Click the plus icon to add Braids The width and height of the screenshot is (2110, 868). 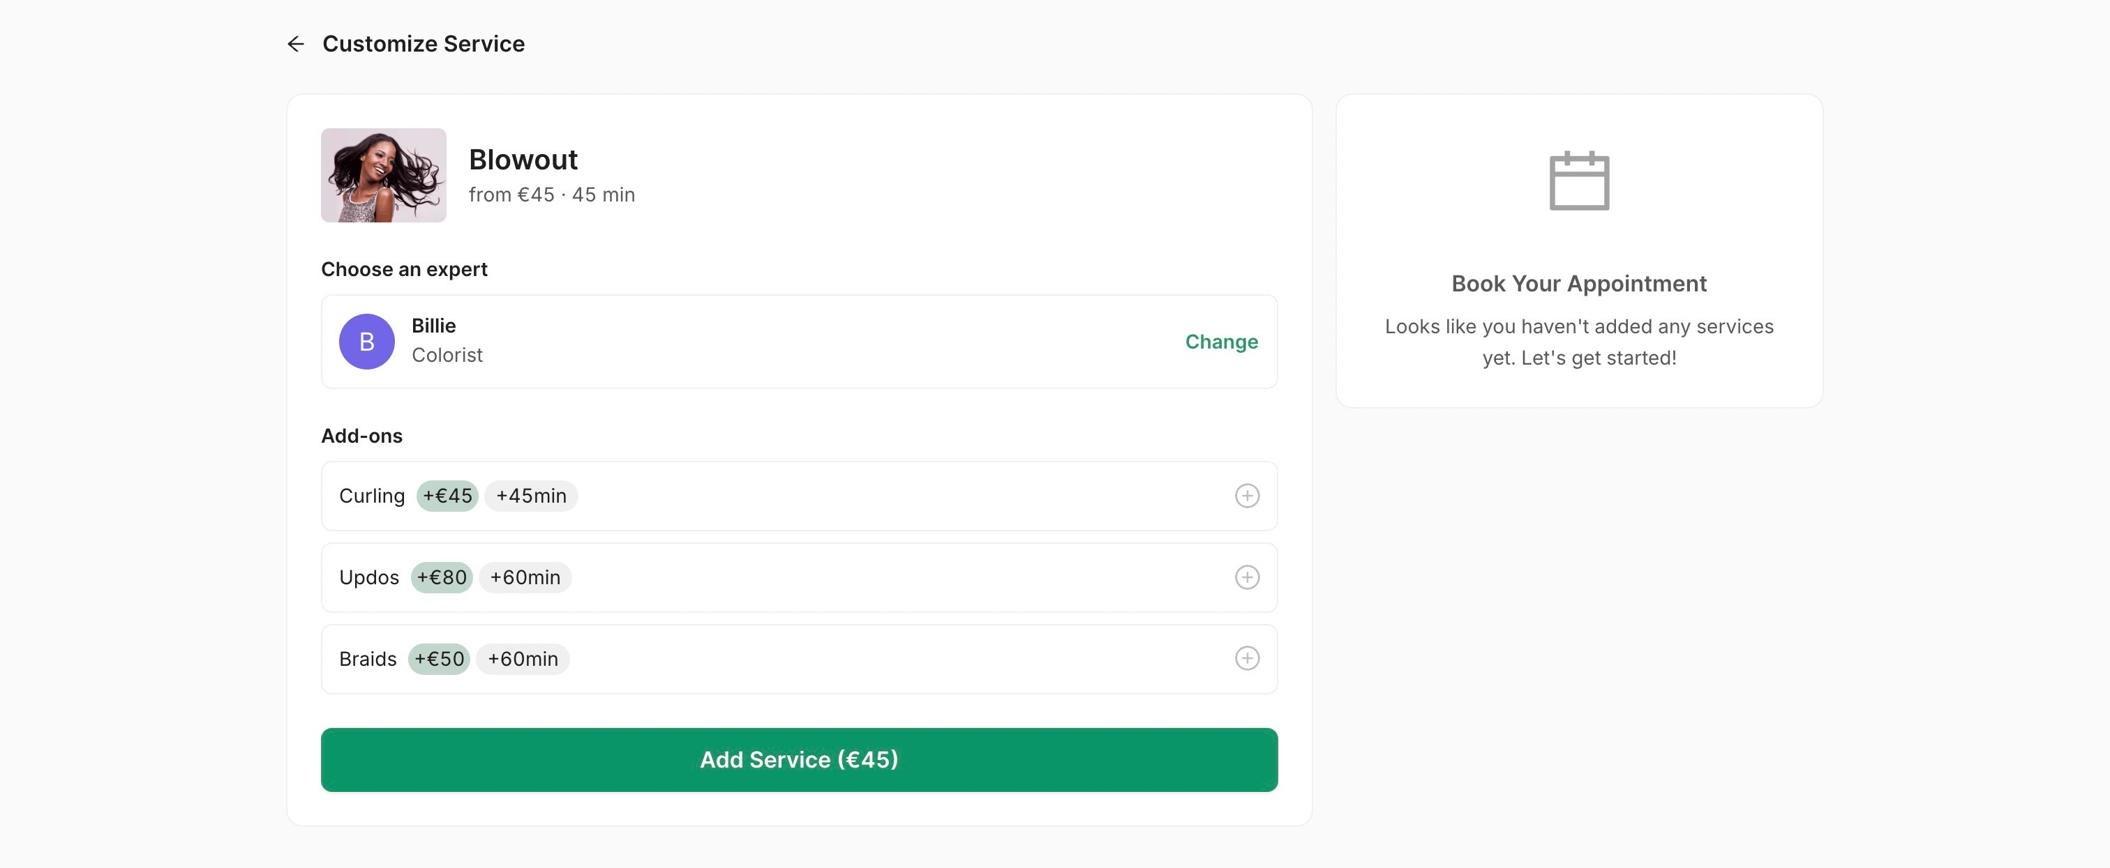(1247, 659)
